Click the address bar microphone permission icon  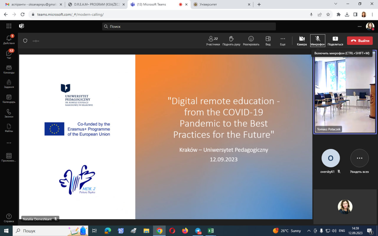click(x=311, y=14)
